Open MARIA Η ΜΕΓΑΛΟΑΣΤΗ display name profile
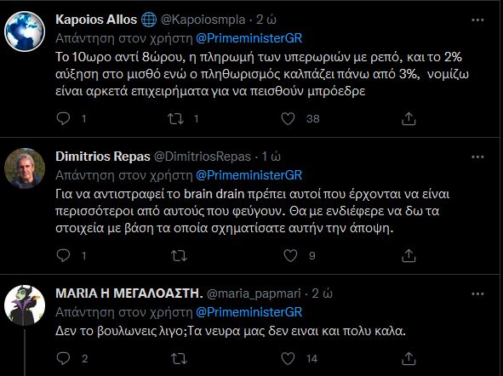 pyautogui.click(x=129, y=293)
